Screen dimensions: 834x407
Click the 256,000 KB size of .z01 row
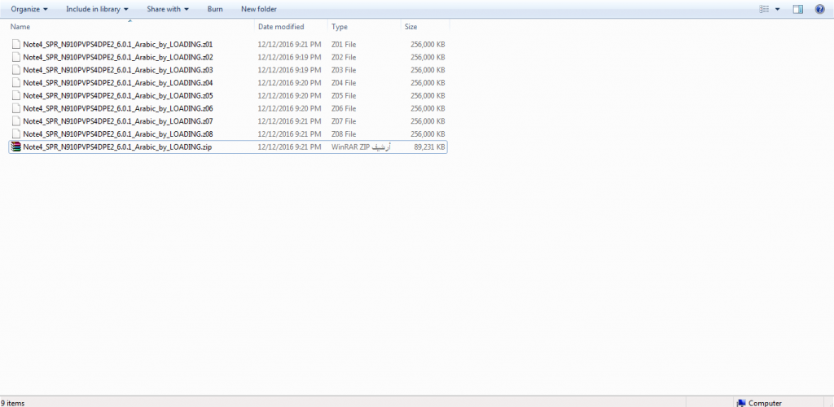(x=428, y=45)
